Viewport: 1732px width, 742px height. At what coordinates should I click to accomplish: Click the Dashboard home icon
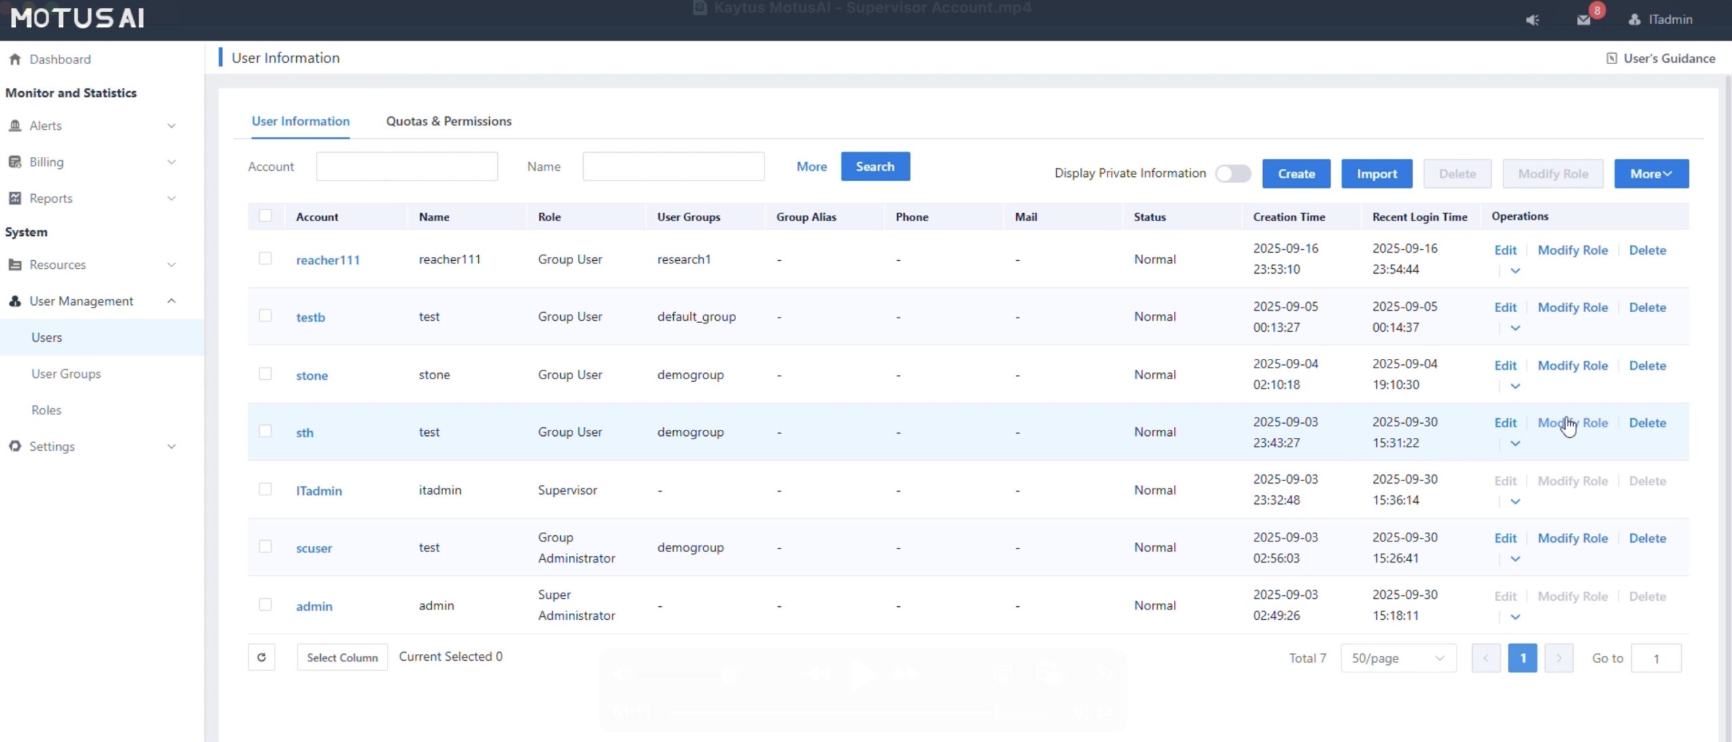(x=15, y=59)
